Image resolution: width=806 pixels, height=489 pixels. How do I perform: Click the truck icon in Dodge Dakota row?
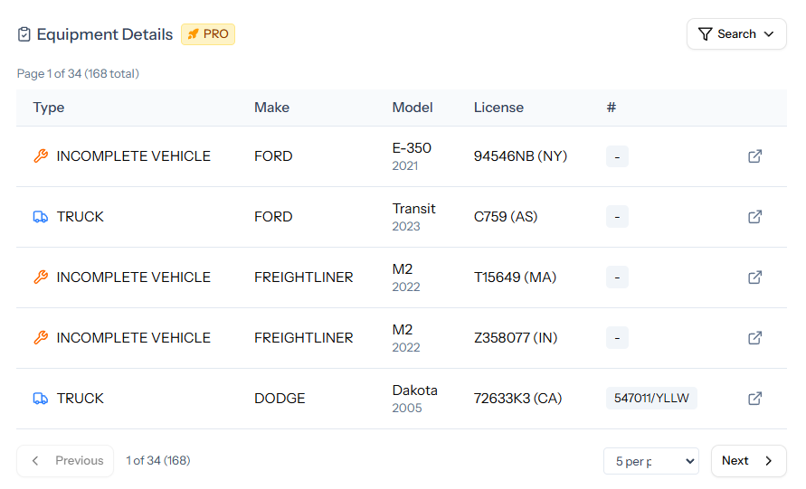pos(41,399)
